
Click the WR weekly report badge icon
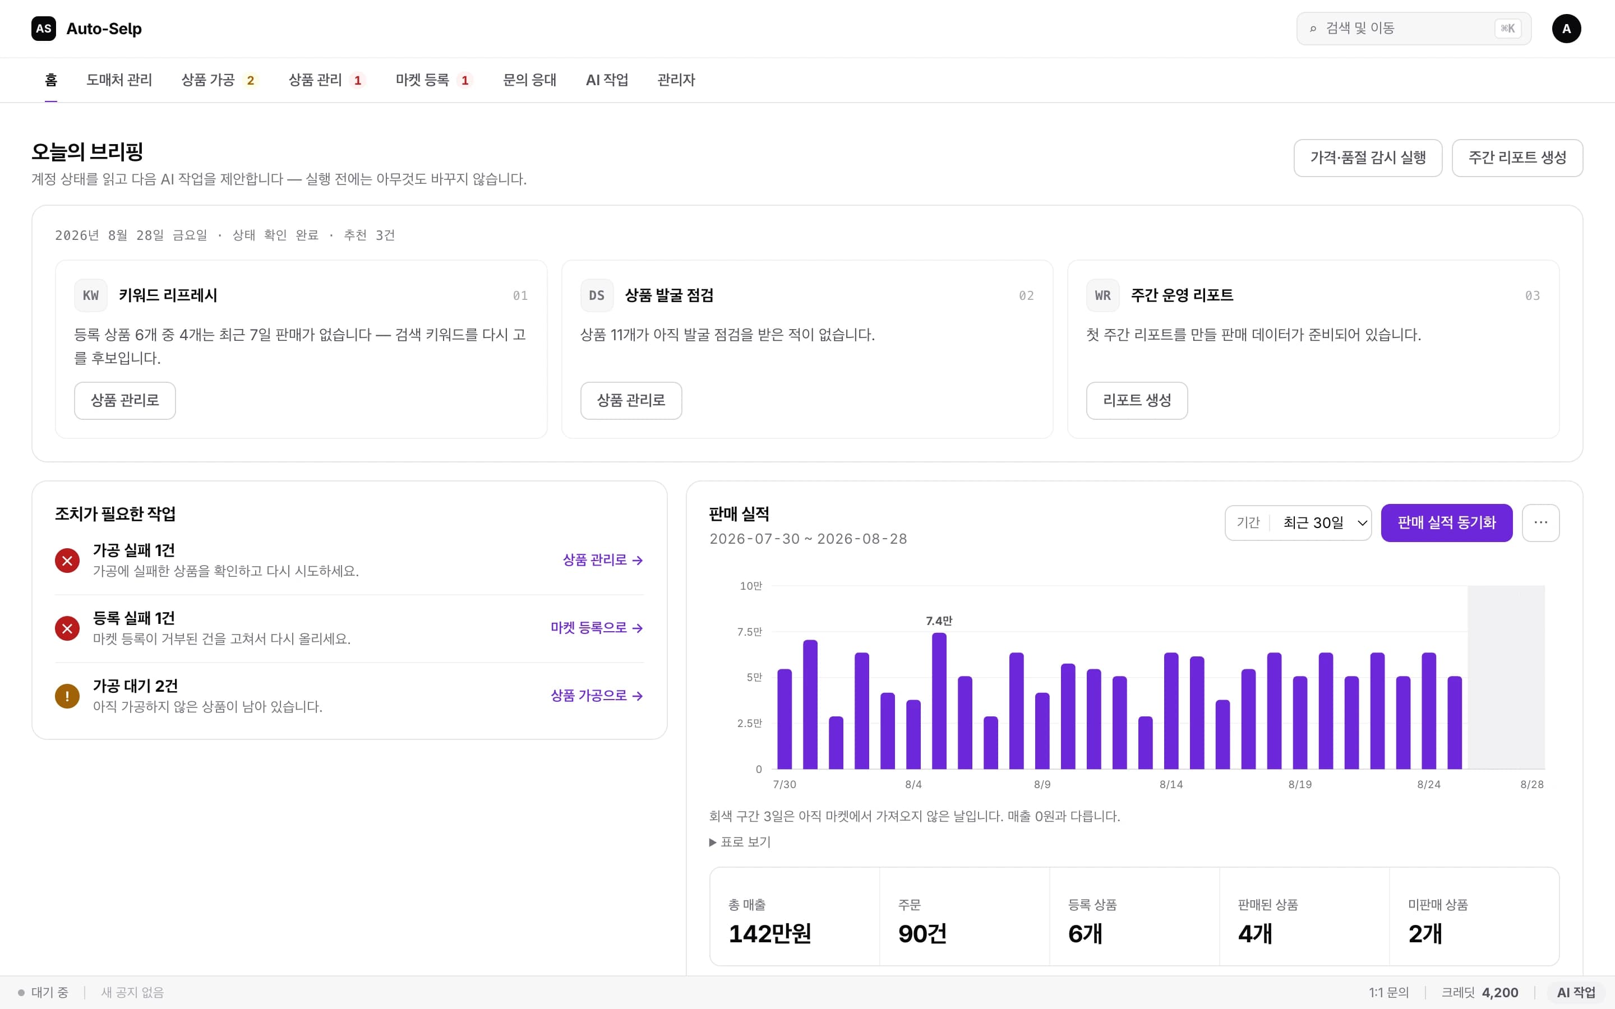click(1102, 295)
